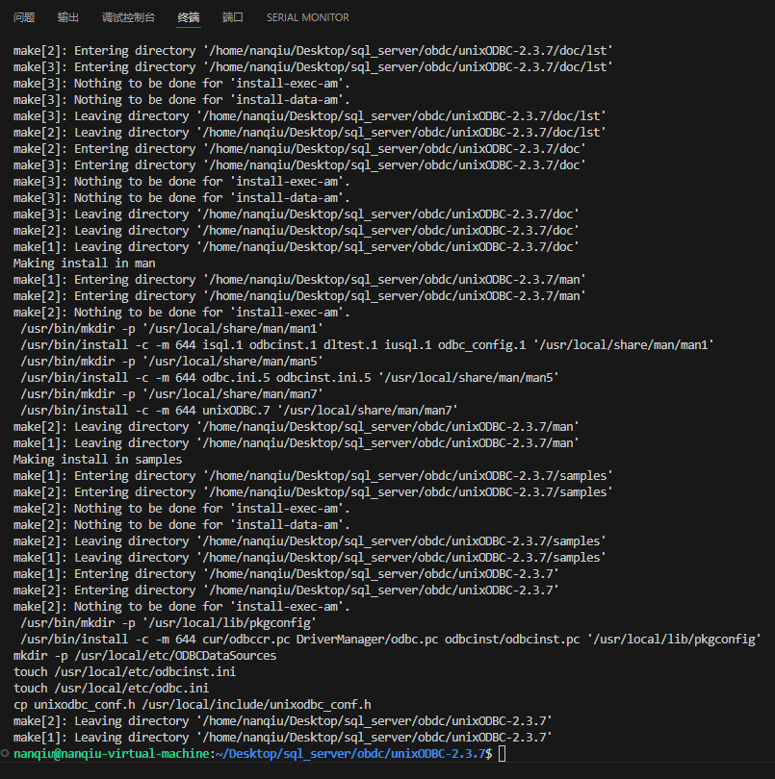Switch to the 端口 tab
775x779 pixels.
pyautogui.click(x=233, y=17)
